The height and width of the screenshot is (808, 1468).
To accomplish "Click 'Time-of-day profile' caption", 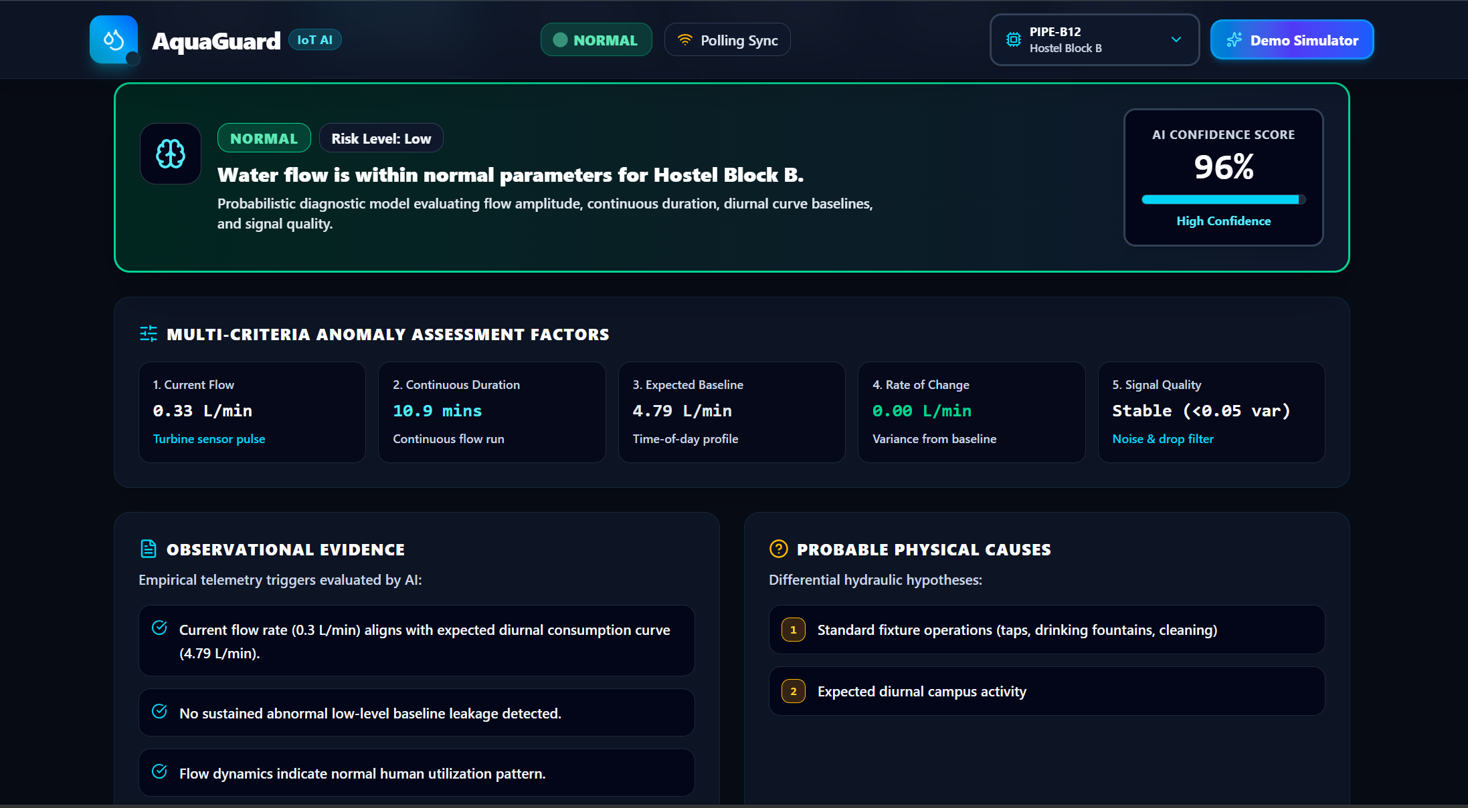I will click(686, 439).
